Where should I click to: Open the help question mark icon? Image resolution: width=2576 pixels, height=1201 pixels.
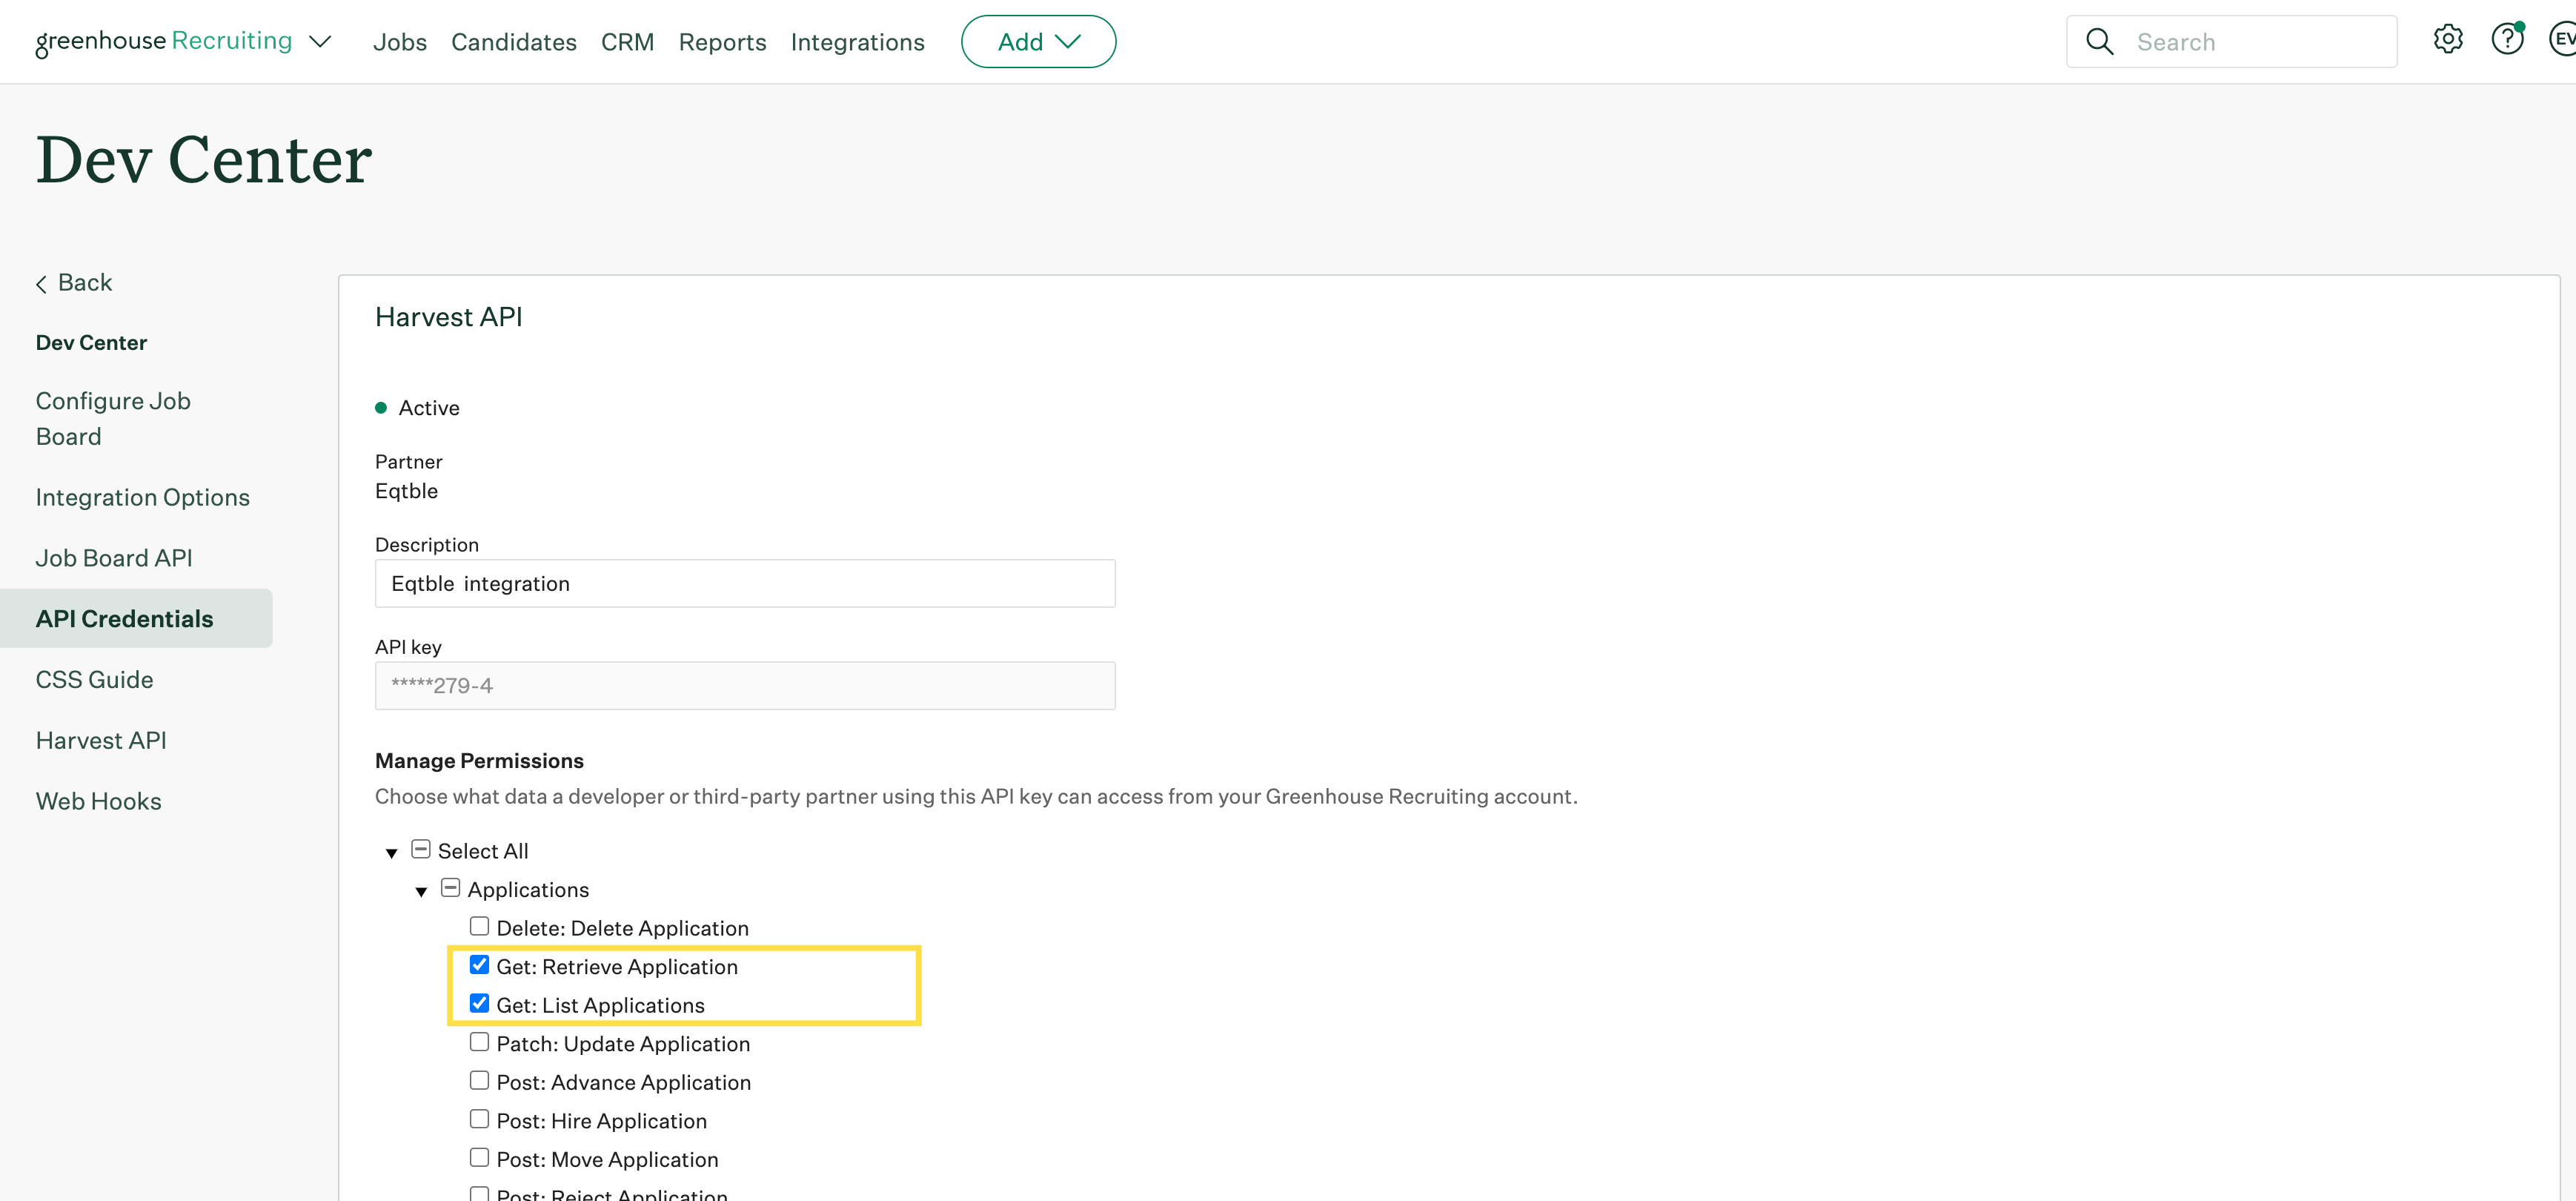[2506, 40]
